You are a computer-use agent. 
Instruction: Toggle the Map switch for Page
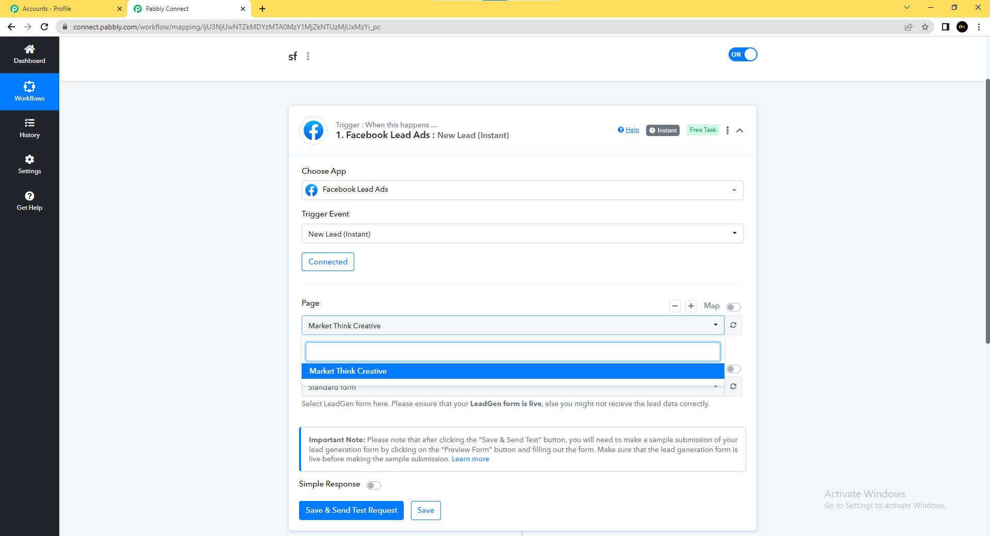pyautogui.click(x=733, y=307)
